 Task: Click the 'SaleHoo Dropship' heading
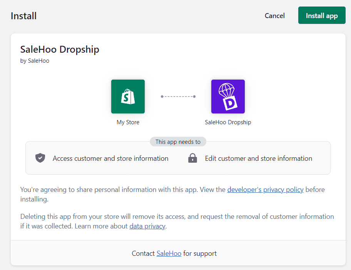[x=60, y=50]
